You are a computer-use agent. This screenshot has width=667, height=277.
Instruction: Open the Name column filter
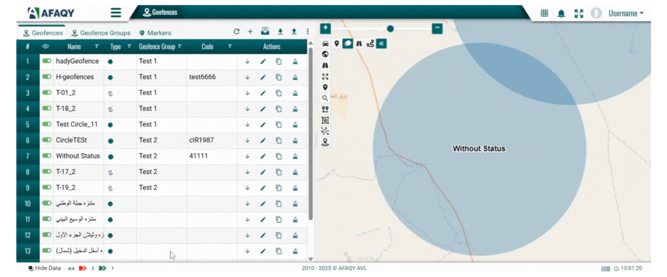pyautogui.click(x=97, y=47)
